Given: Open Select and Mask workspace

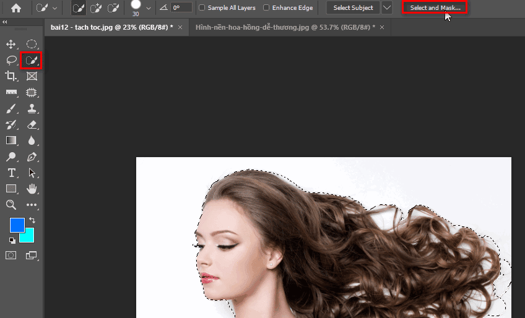Looking at the screenshot, I should coord(435,7).
